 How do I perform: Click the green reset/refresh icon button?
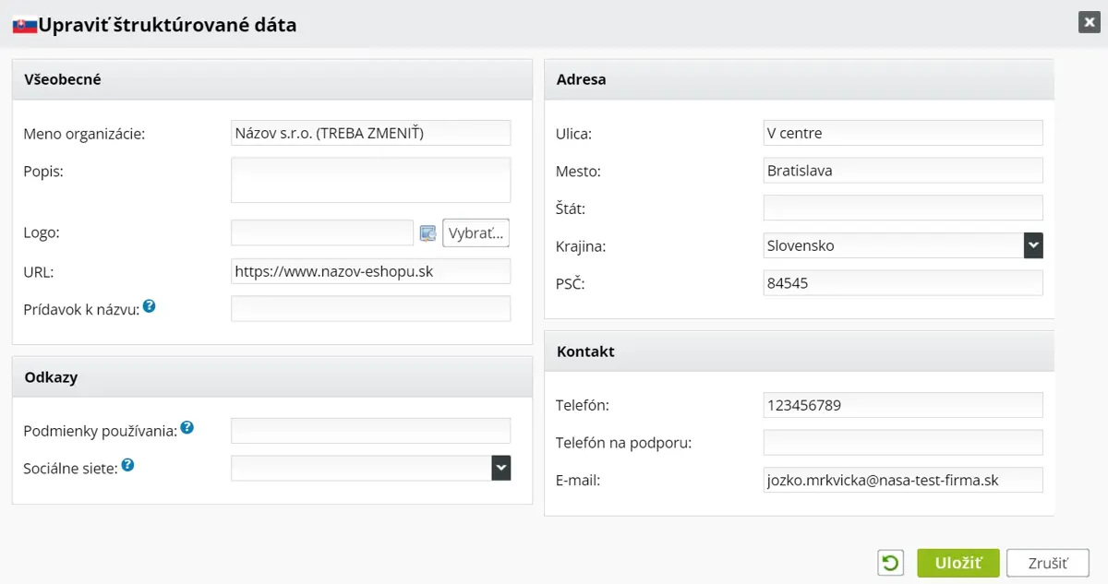pos(890,563)
